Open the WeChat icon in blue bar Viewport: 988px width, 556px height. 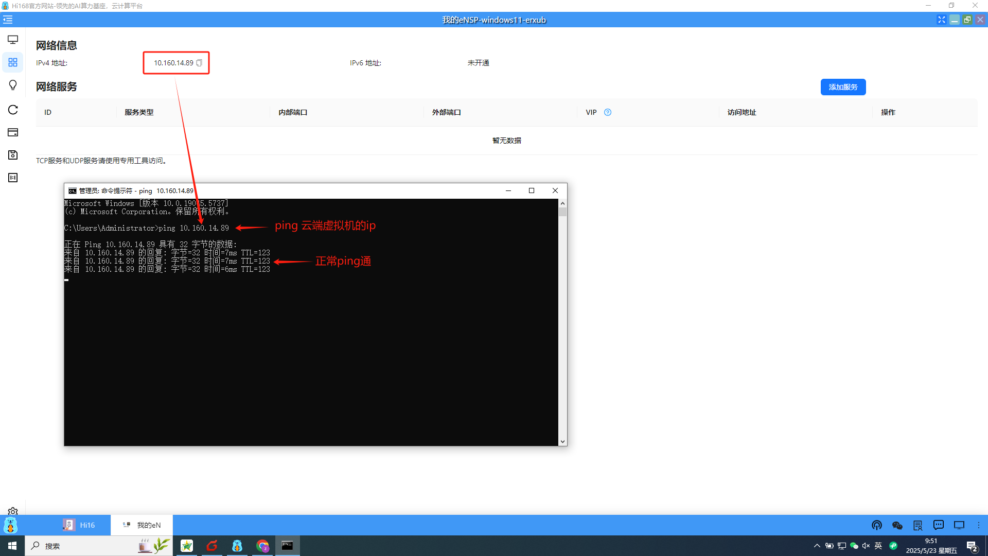click(x=897, y=525)
